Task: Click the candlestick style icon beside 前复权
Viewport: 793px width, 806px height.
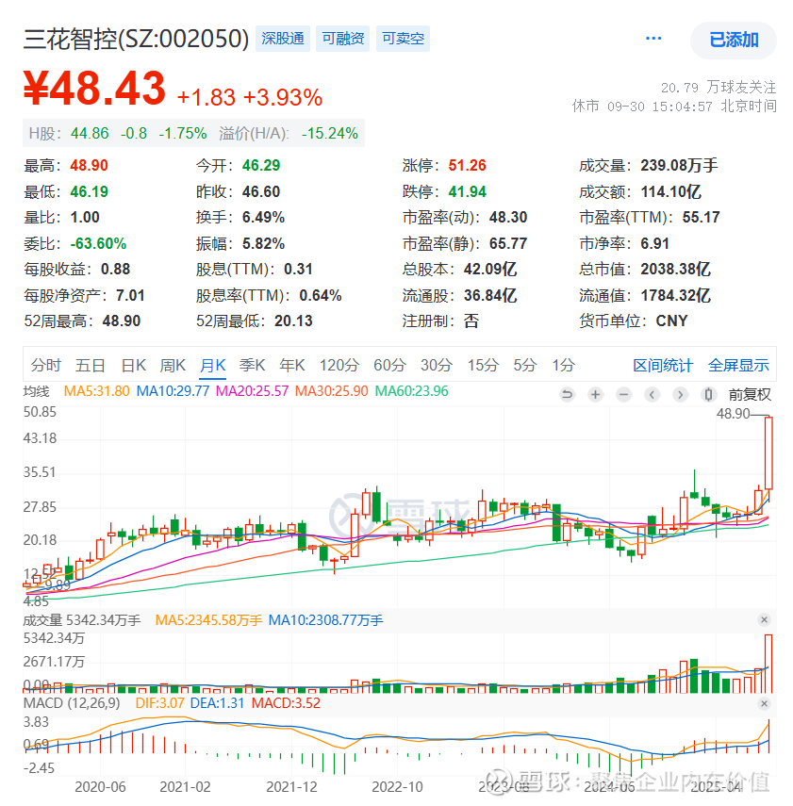Action: [708, 395]
